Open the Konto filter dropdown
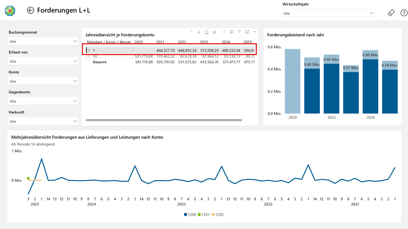Image resolution: width=408 pixels, height=229 pixels. coord(43,81)
